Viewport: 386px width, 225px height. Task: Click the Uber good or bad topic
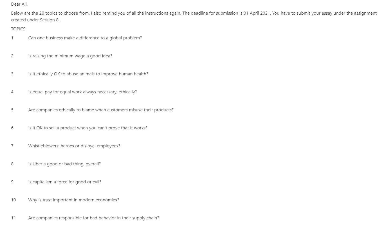(64, 164)
